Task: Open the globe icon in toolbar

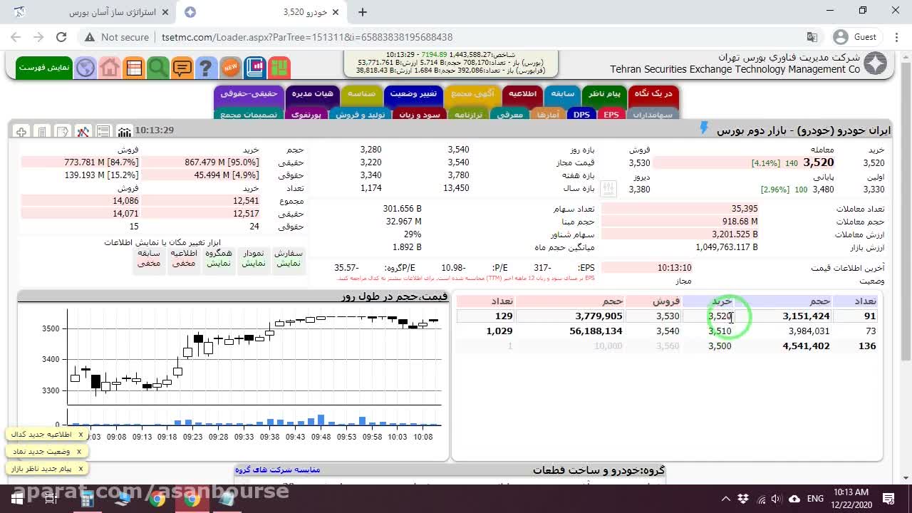Action: 85,68
